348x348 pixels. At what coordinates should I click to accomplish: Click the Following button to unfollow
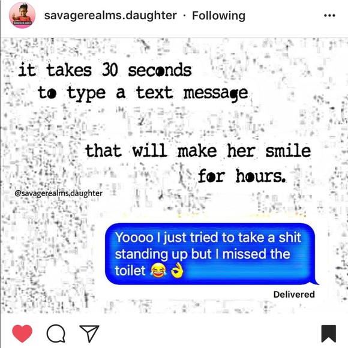point(218,16)
